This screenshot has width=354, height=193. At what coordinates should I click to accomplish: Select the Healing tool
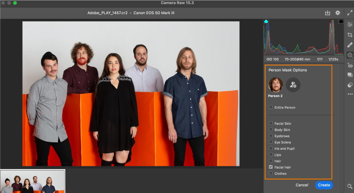click(x=350, y=45)
